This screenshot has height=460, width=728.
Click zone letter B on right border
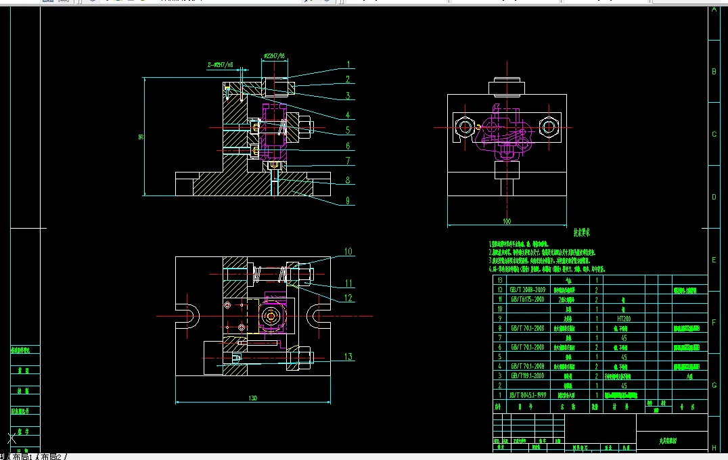714,72
